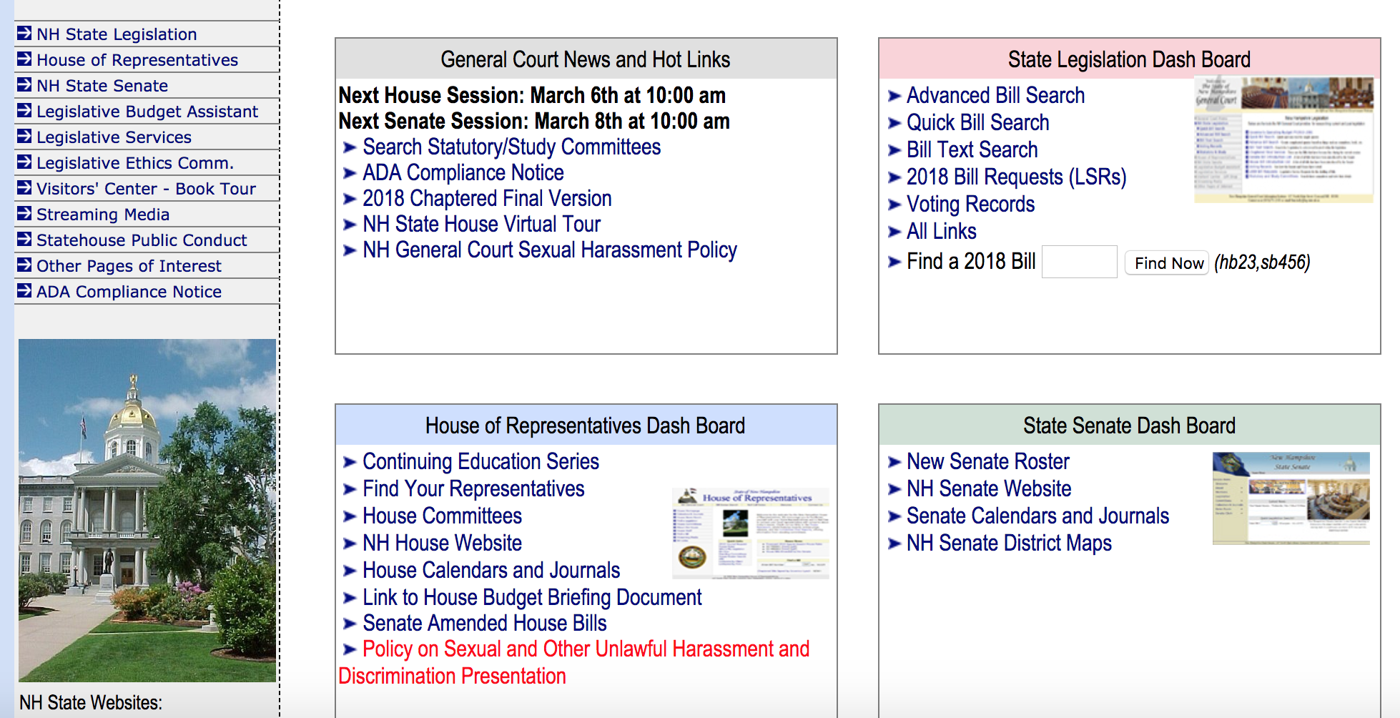
Task: Follow the Find Your Representatives link
Action: click(473, 489)
